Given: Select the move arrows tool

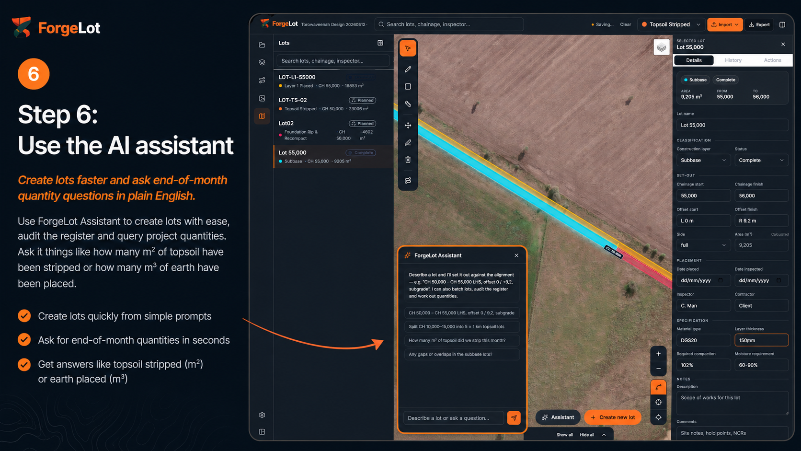Looking at the screenshot, I should 408,125.
